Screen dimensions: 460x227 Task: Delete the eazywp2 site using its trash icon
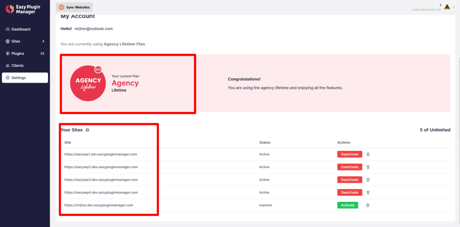pyautogui.click(x=368, y=167)
